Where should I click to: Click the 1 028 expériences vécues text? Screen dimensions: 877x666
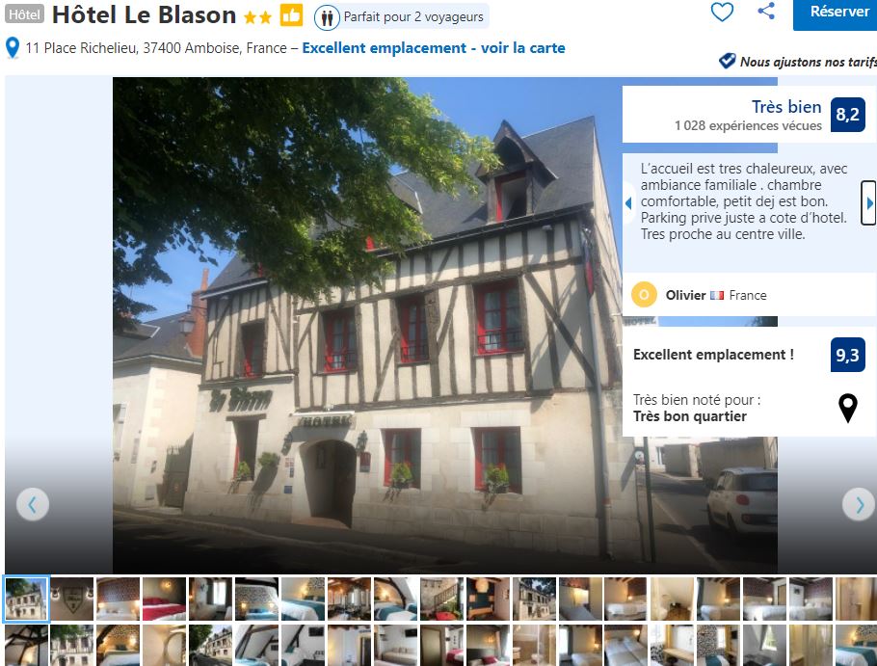[748, 126]
